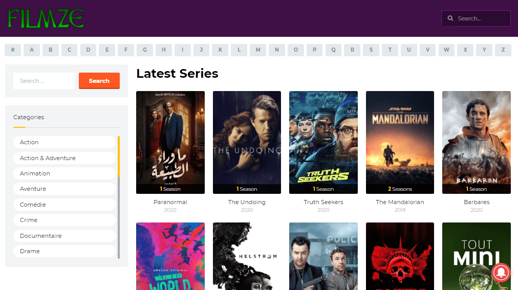Filter series by letter J
518x290 pixels.
click(201, 50)
